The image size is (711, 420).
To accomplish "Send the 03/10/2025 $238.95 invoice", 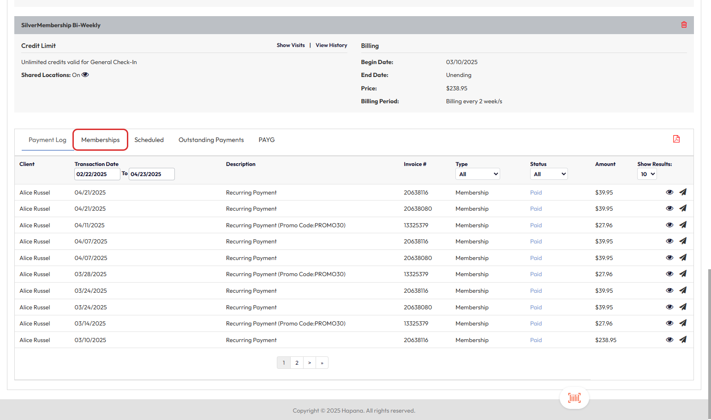I will [683, 340].
